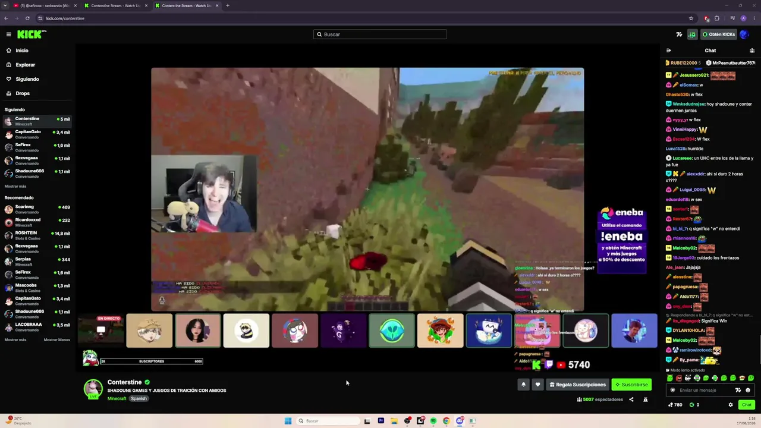
Task: Open 7TV emote menu in chat input
Action: (x=738, y=390)
